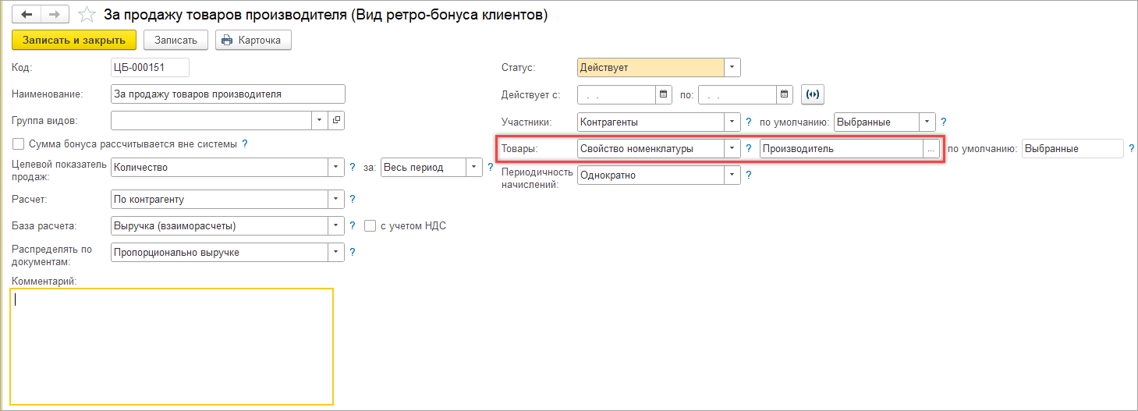Open 'Расчет' dropdown list
Screen dimensions: 1138x411
pyautogui.click(x=336, y=200)
